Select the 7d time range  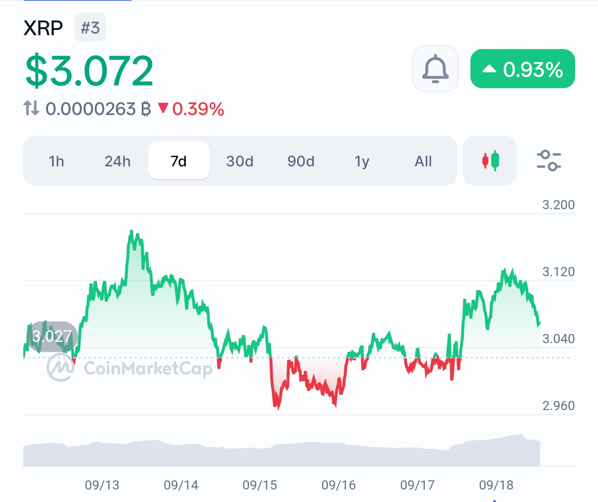(179, 161)
